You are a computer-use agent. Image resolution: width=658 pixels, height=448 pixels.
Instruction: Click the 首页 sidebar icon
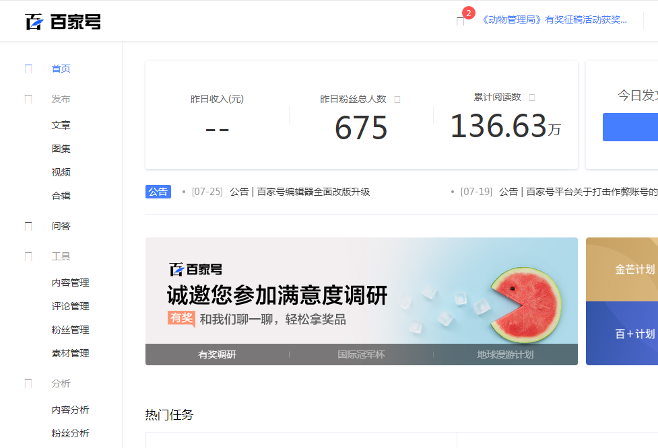[28, 69]
